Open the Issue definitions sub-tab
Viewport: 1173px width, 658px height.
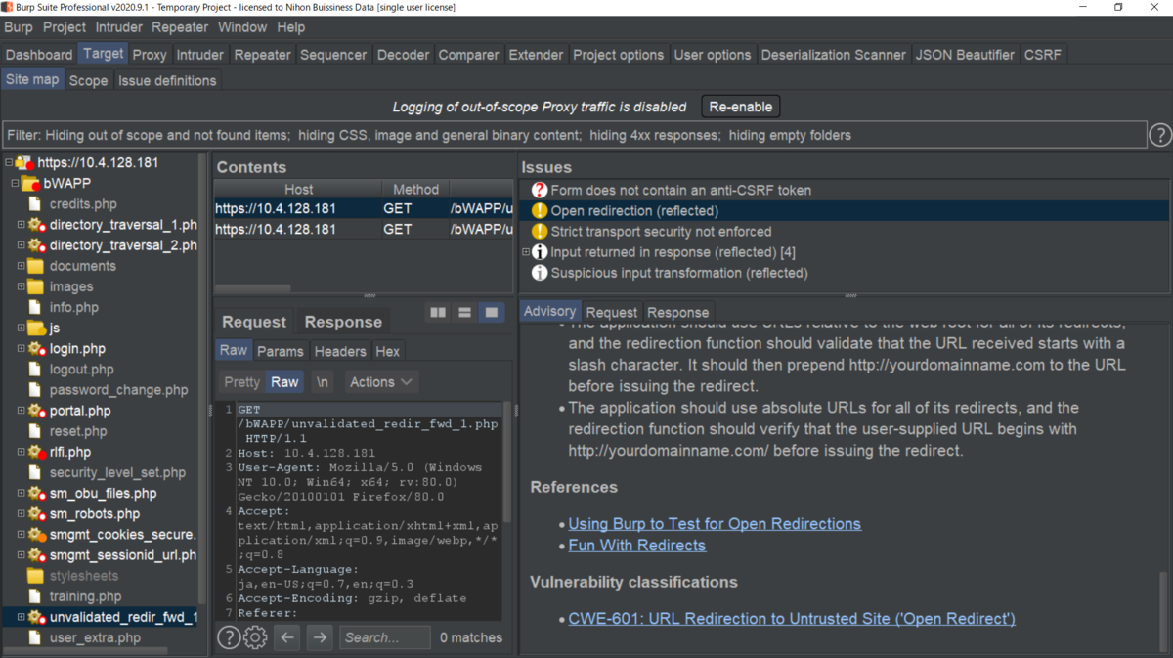[167, 80]
